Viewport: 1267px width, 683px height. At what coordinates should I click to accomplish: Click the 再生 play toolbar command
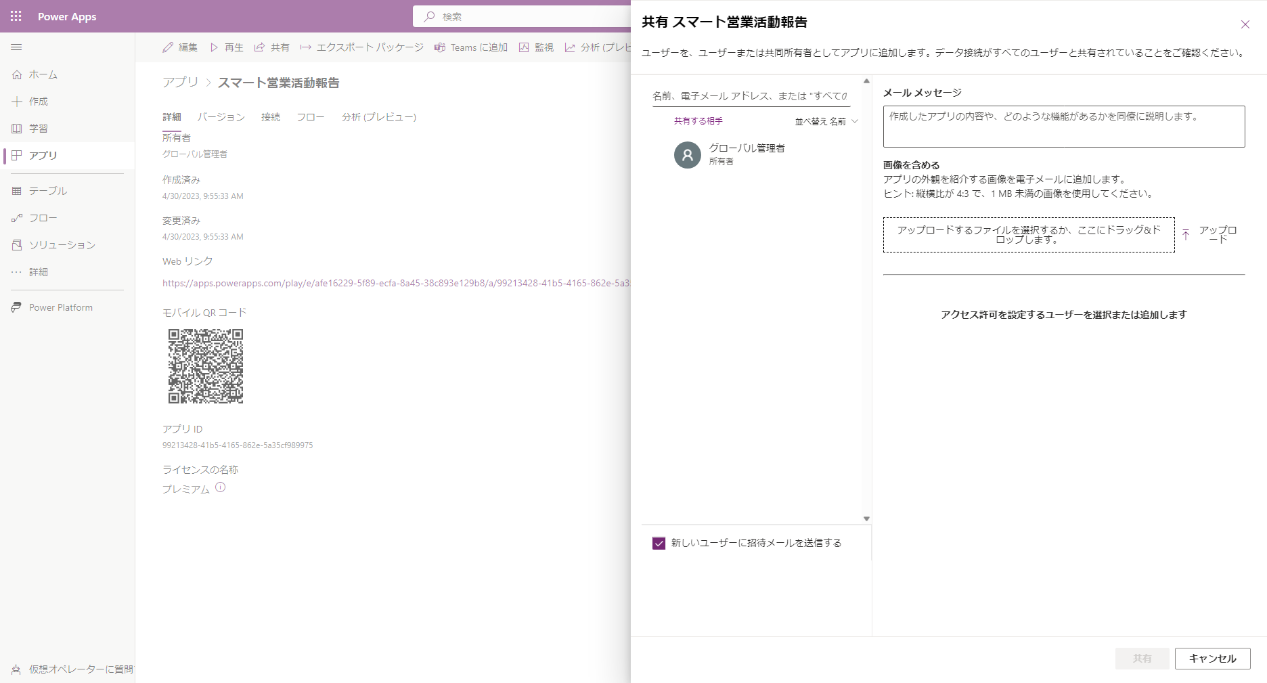click(x=227, y=47)
